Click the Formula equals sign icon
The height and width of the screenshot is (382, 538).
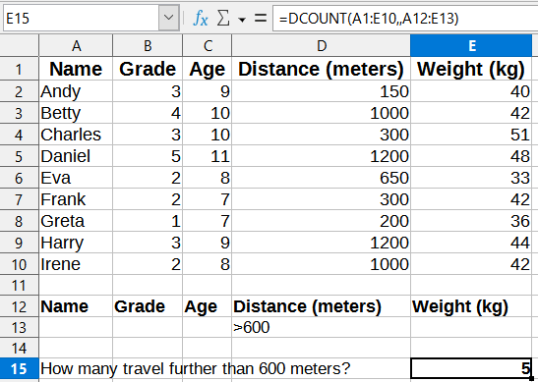click(x=261, y=18)
